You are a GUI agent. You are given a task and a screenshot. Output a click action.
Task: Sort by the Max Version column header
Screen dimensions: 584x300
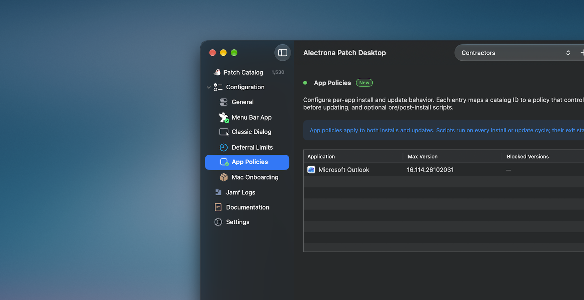(452, 156)
